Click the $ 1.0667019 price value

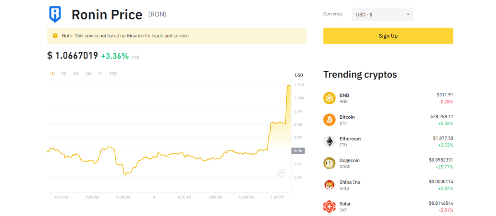tap(73, 56)
